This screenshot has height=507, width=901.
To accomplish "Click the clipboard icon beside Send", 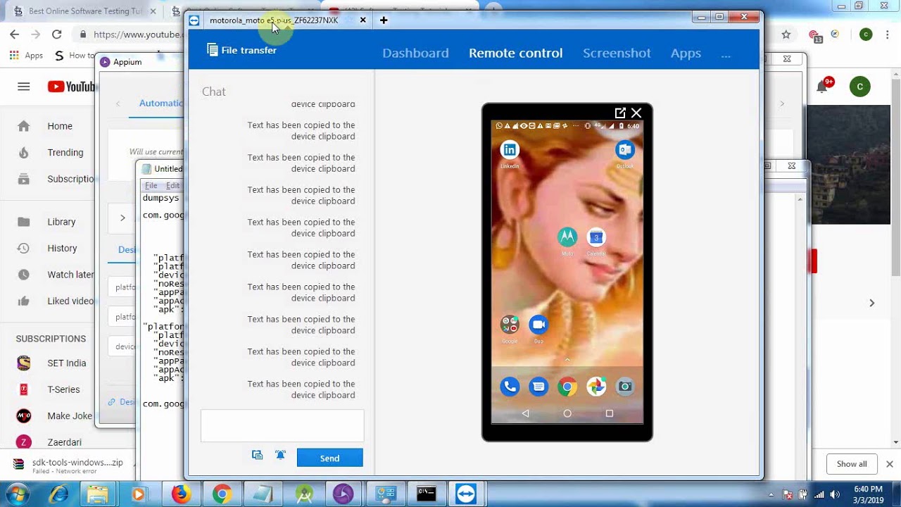I will click(x=257, y=456).
